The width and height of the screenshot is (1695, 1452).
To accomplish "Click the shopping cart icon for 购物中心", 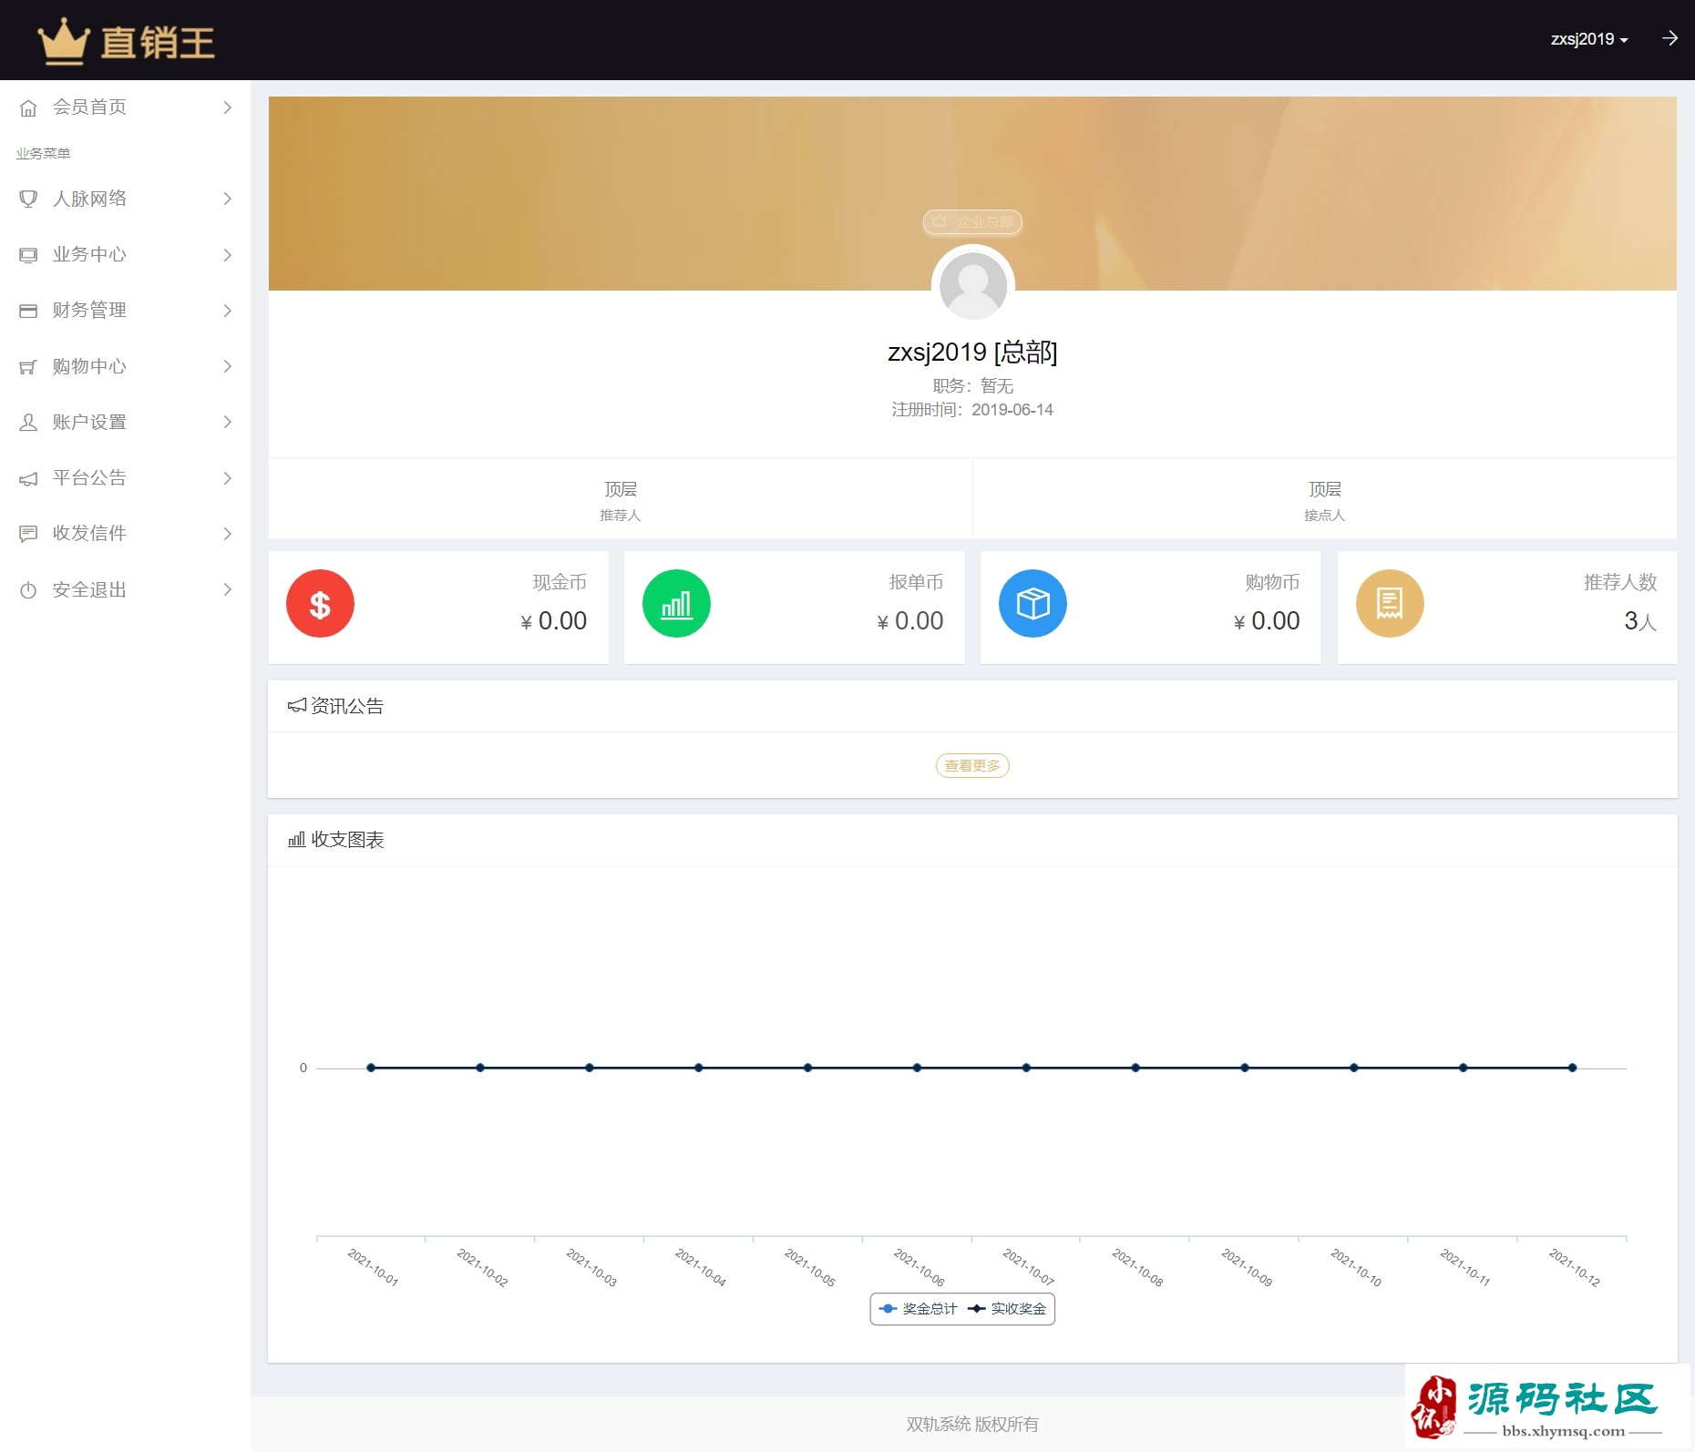I will (x=28, y=367).
